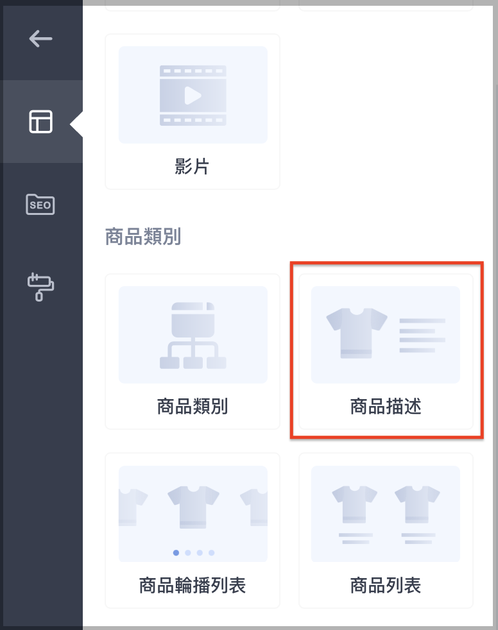Image resolution: width=498 pixels, height=630 pixels.
Task: Open the page layout sidebar icon
Action: (x=40, y=121)
